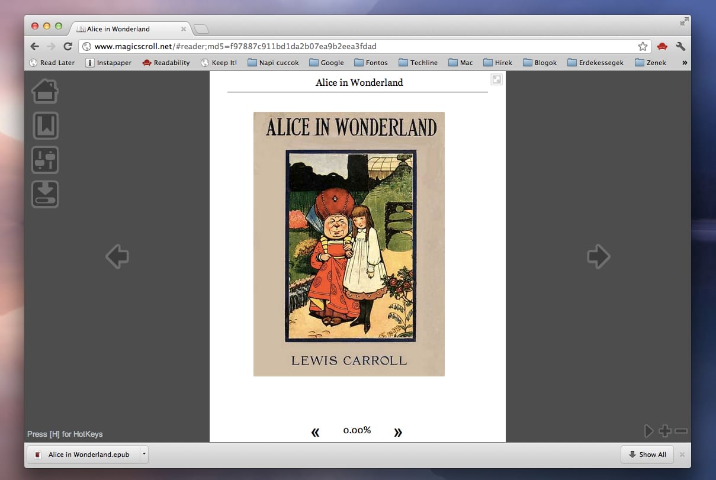Open downloaded Alice in Wonderland.epub file
Image resolution: width=716 pixels, height=480 pixels.
(x=83, y=455)
